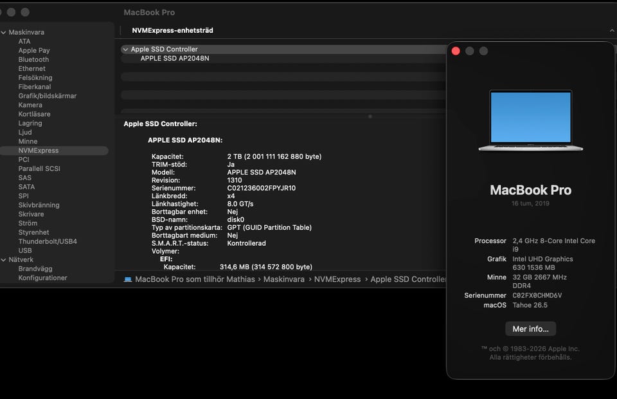The height and width of the screenshot is (399, 617).
Task: Click the '16 tum, 2019' model subtitle
Action: [530, 203]
